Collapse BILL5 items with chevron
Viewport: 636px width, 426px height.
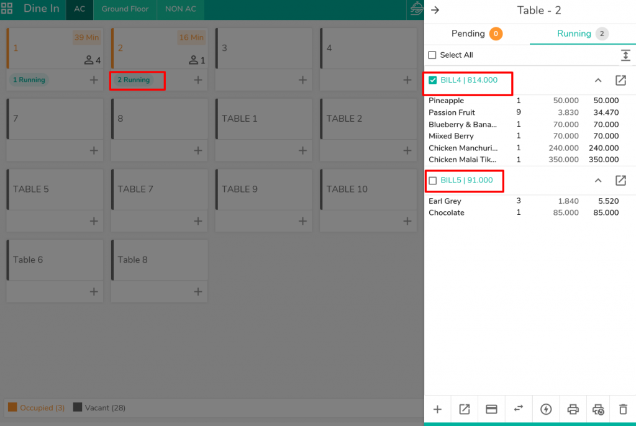pos(598,181)
